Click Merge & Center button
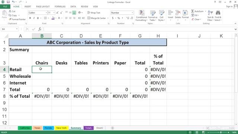The image size is (238, 134). (97, 18)
